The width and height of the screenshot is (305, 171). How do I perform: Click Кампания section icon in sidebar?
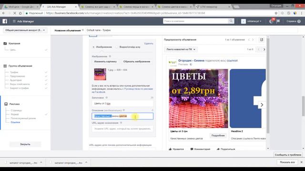[5, 43]
